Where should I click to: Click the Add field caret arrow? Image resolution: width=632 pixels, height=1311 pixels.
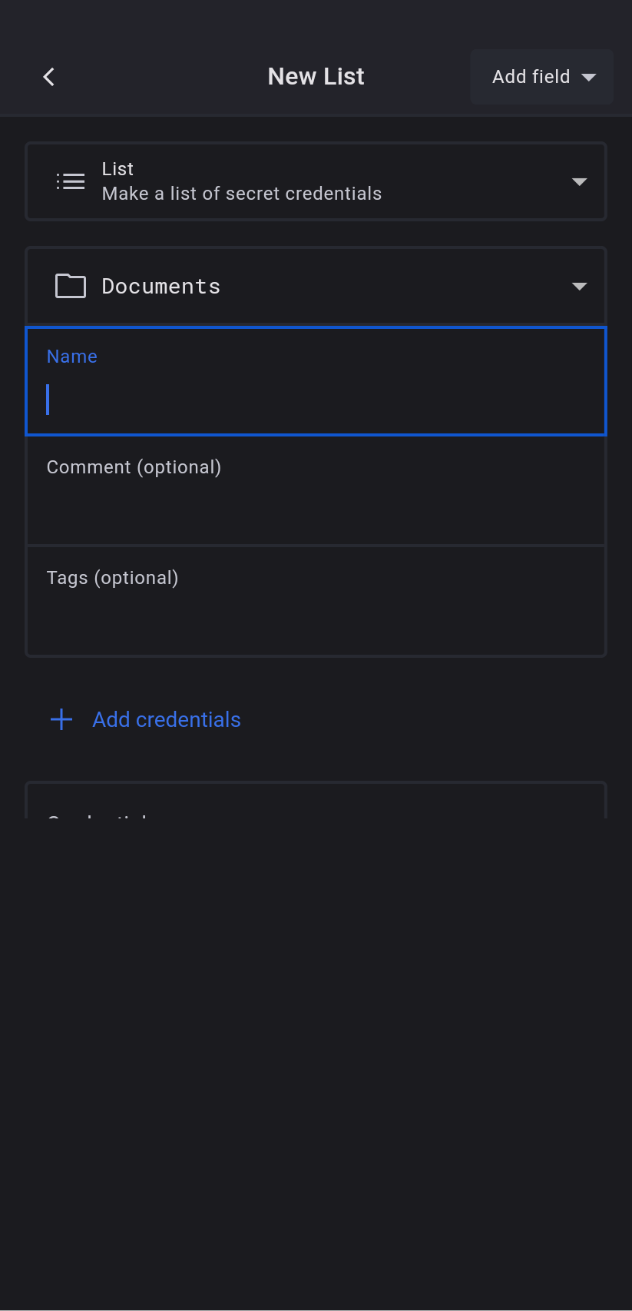click(589, 78)
